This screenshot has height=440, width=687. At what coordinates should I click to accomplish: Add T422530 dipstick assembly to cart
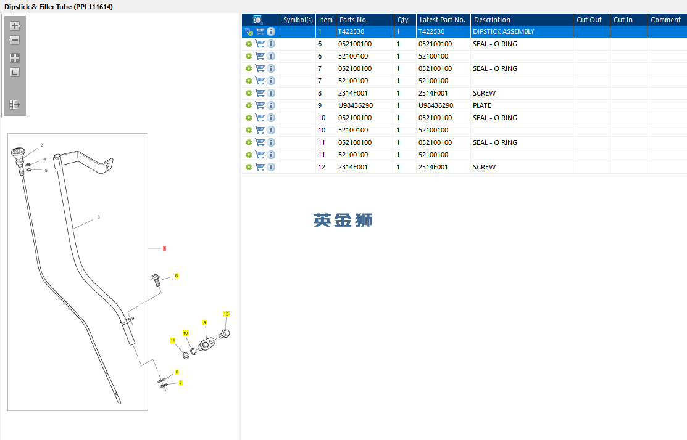(260, 31)
